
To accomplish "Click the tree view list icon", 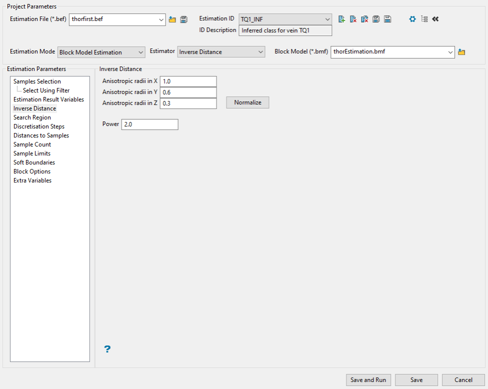I will pyautogui.click(x=424, y=19).
